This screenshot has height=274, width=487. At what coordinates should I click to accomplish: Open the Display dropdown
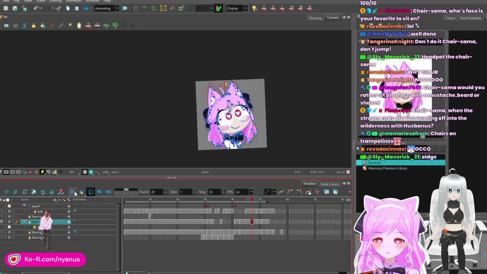(246, 8)
